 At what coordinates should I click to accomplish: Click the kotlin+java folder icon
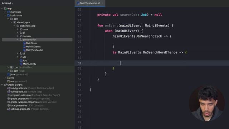click(x=9, y=15)
